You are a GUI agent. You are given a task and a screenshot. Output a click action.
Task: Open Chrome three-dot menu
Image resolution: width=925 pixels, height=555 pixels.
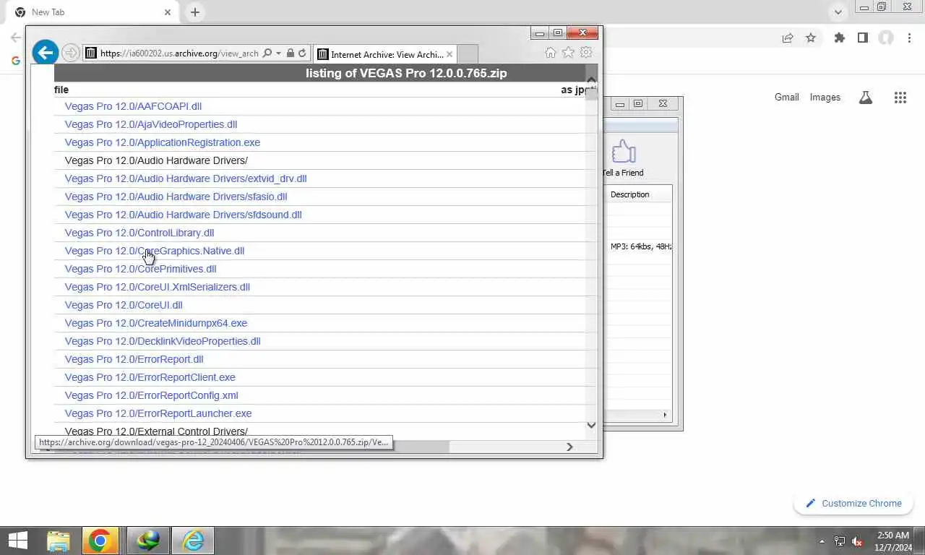[909, 38]
